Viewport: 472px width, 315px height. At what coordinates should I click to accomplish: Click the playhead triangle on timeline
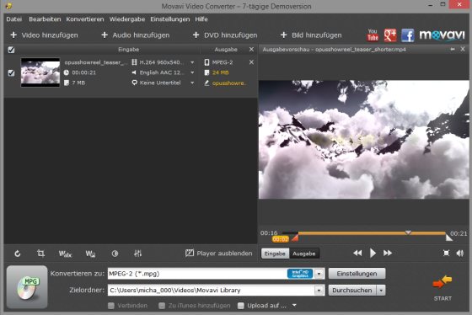click(x=408, y=232)
